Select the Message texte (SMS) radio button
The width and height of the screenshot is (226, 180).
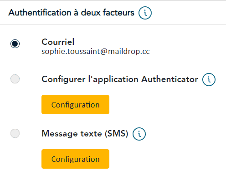15,133
